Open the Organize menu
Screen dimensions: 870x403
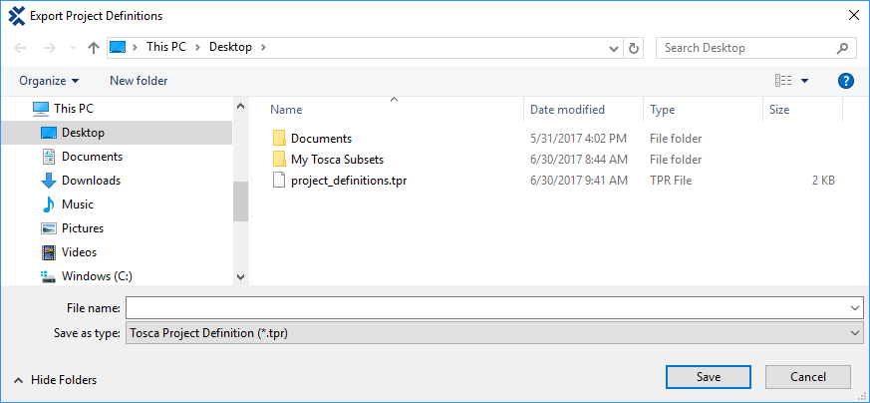pos(49,81)
